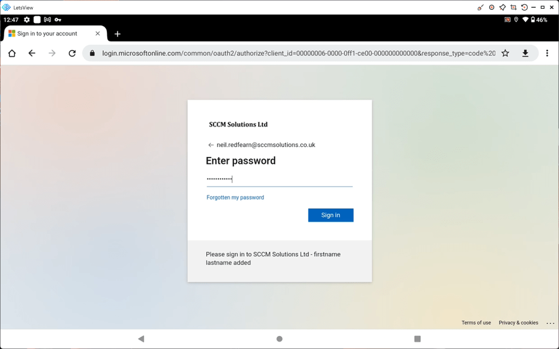Open Chrome three-dot overflow menu
Image resolution: width=559 pixels, height=349 pixels.
pos(547,53)
